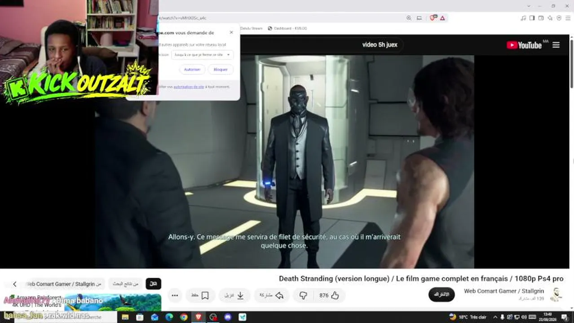Save the video with bookmark button
Viewport: 574px width, 323px height.
tap(200, 295)
